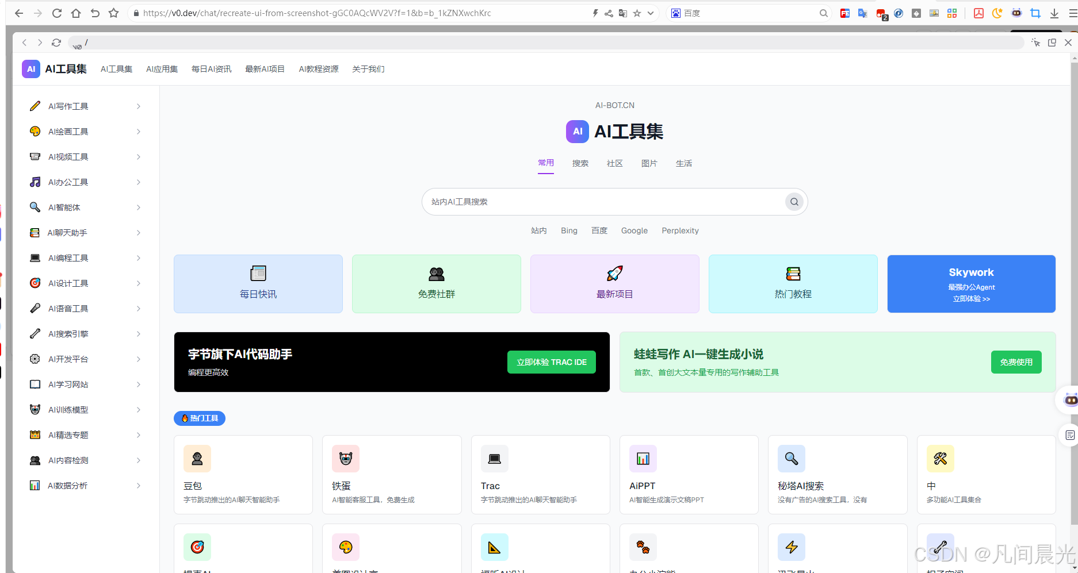The image size is (1078, 573).
Task: Switch to the 图片 tab
Action: tap(649, 164)
